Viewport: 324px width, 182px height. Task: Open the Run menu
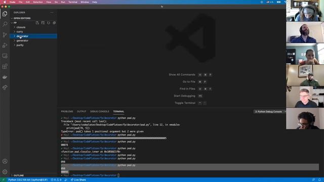click(x=63, y=2)
